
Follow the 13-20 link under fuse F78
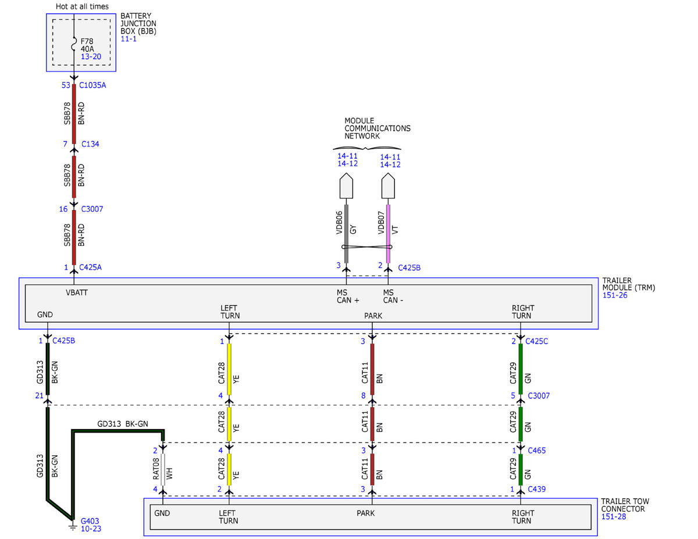coord(90,56)
